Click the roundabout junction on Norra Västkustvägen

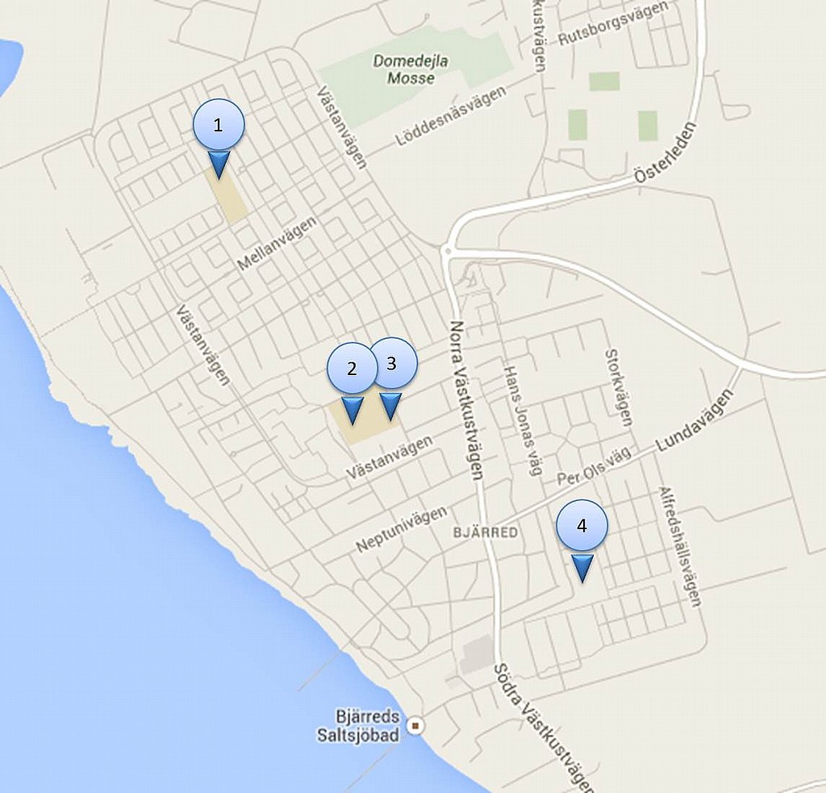(448, 251)
